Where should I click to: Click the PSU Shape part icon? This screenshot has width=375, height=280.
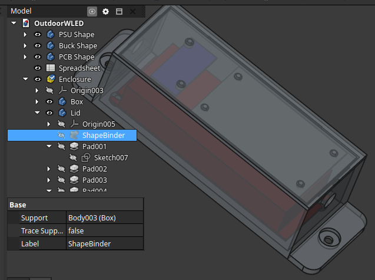tap(51, 35)
